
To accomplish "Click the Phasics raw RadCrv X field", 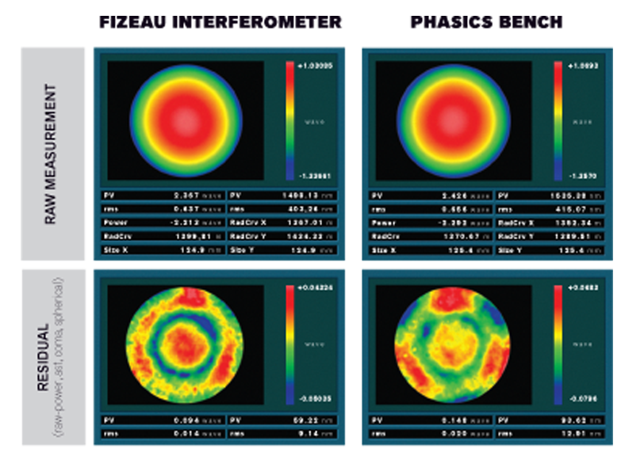I will click(550, 223).
